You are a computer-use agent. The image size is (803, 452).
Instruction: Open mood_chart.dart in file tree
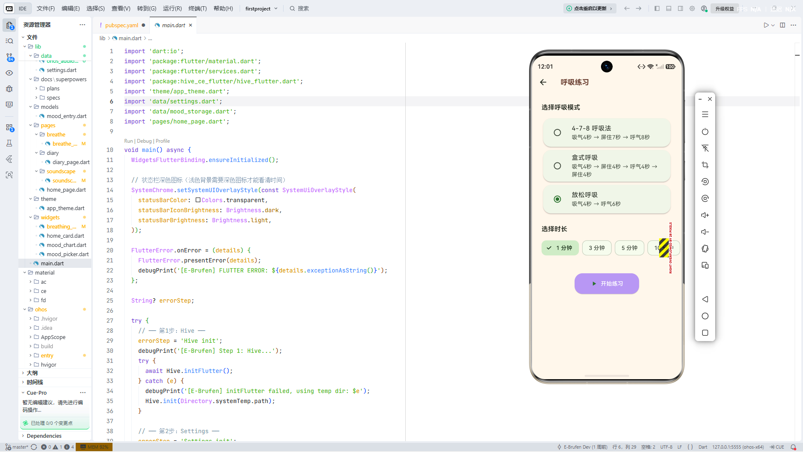point(66,245)
